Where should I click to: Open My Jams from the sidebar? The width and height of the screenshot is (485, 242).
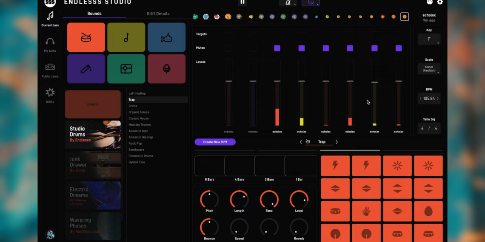(x=50, y=44)
